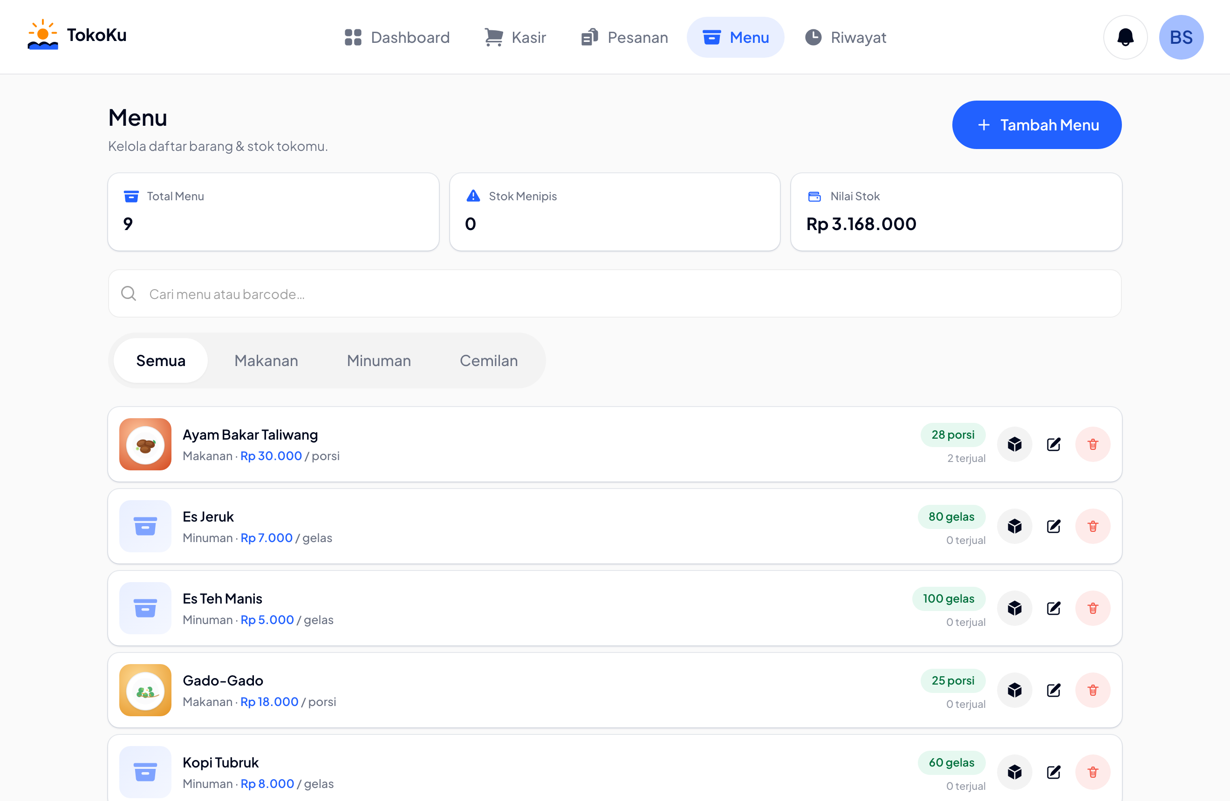Delete the Gado-Gado menu item

(1093, 691)
